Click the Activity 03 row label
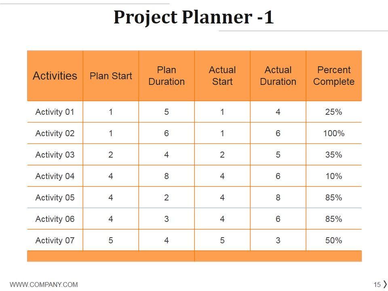The height and width of the screenshot is (291, 388). click(x=55, y=155)
